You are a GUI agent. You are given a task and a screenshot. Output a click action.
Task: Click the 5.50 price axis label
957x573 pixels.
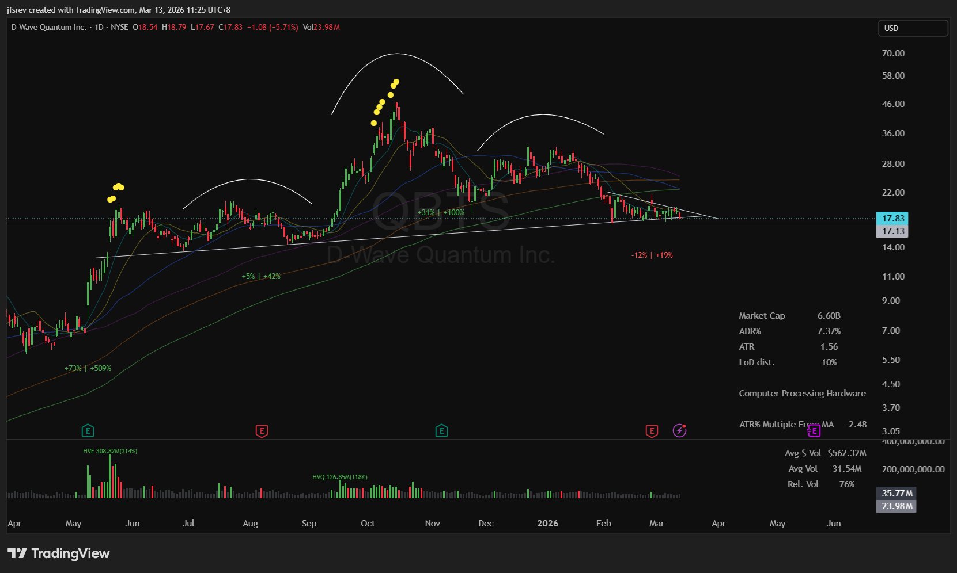coord(891,360)
